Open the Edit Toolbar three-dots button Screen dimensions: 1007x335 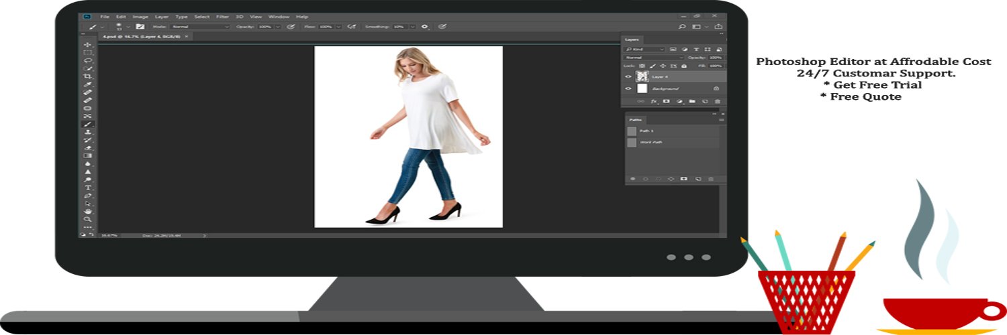[87, 226]
